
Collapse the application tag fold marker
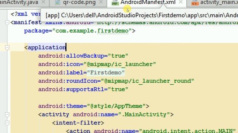tap(7, 48)
